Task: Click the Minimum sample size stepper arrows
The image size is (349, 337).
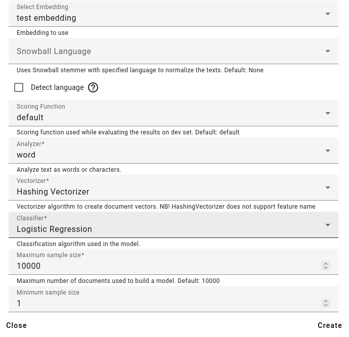Action: 326,303
